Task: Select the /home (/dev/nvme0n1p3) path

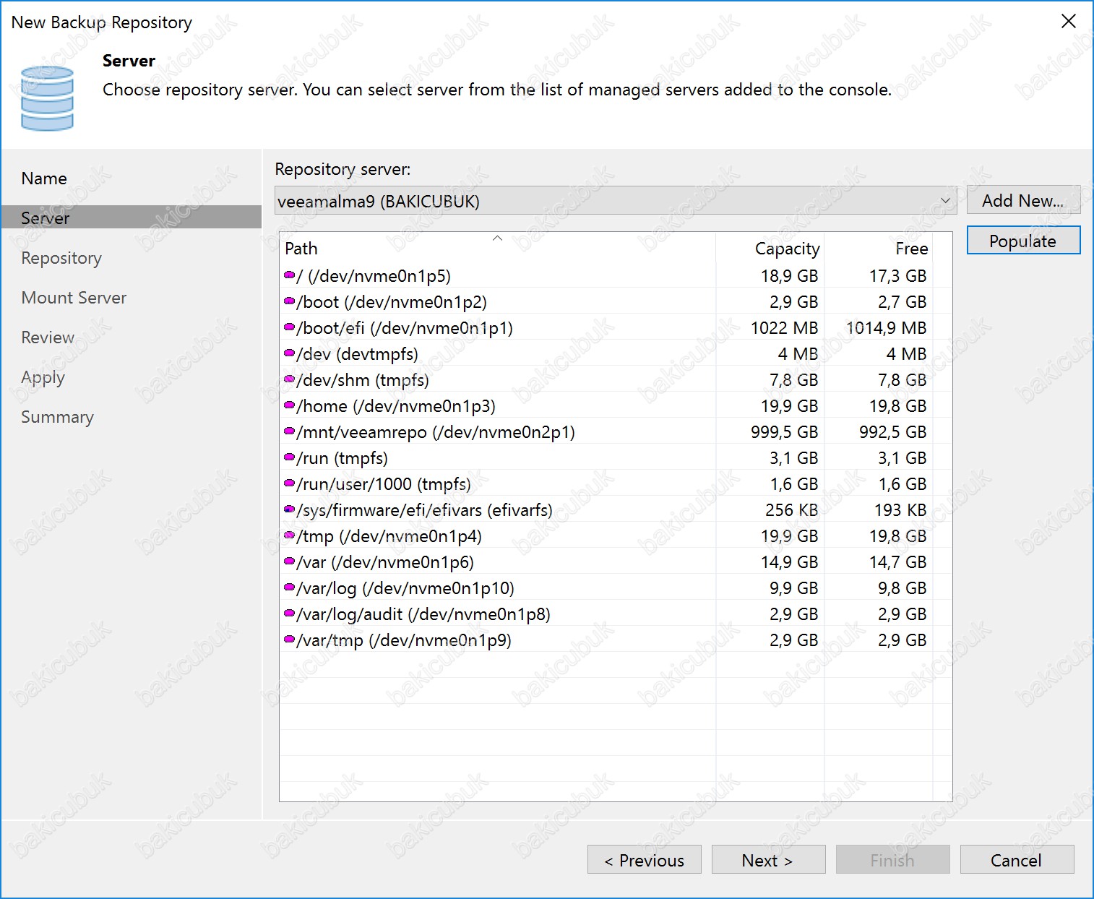Action: point(396,406)
